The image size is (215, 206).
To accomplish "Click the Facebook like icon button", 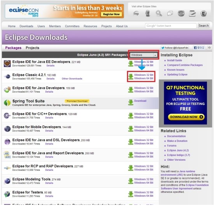I will (199, 48).
